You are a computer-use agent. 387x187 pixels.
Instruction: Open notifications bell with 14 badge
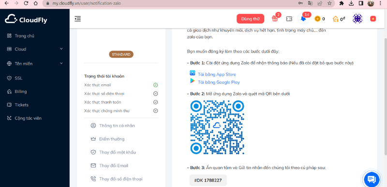303,19
